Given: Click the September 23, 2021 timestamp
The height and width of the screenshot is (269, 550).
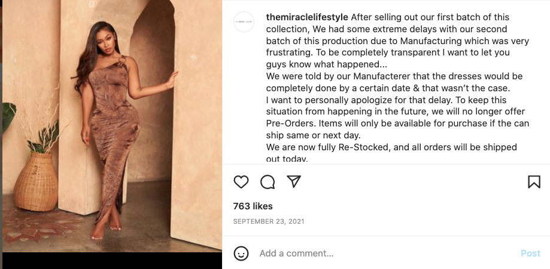Looking at the screenshot, I should pos(269,221).
